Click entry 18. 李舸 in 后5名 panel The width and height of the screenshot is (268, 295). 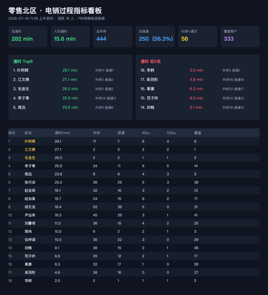[147, 70]
